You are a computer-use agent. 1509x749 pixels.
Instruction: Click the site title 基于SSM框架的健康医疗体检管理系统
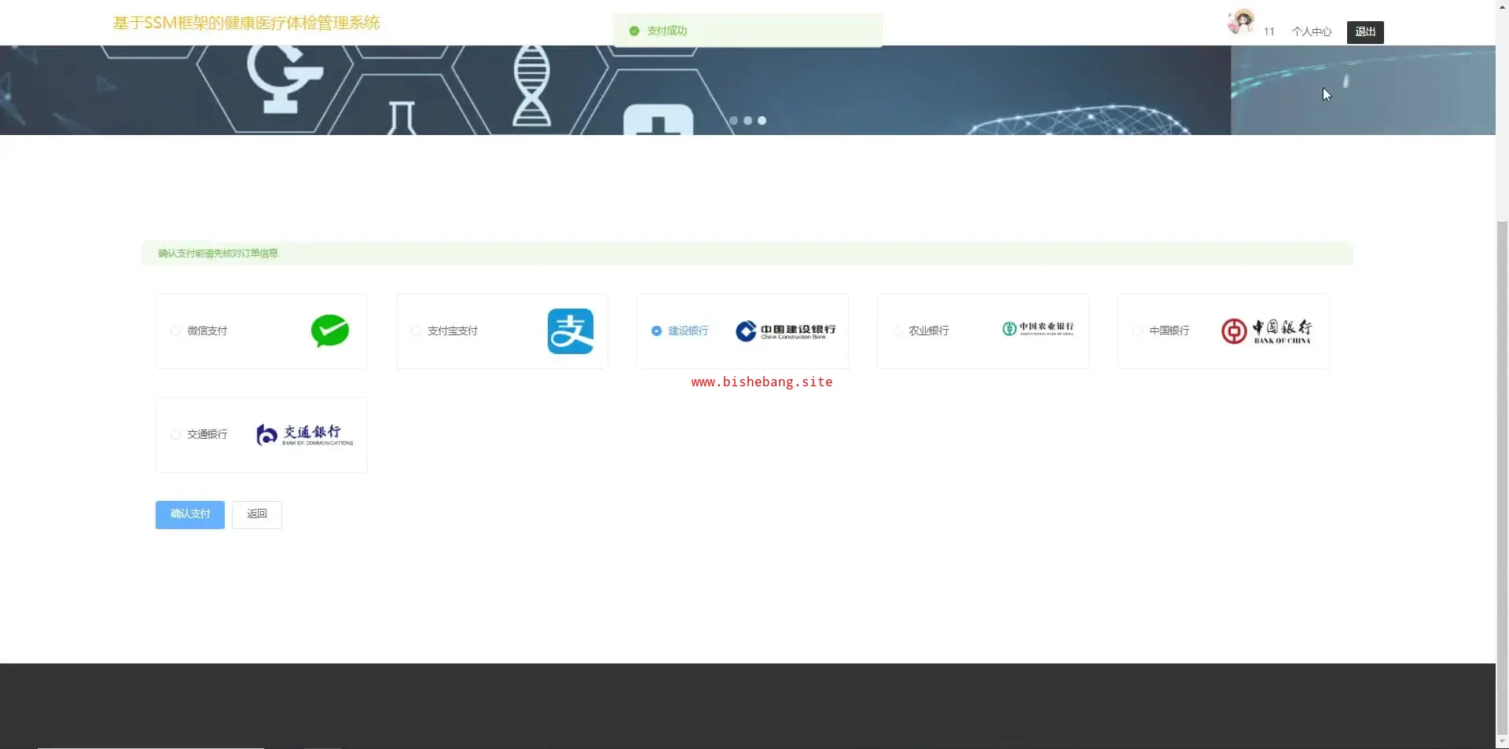pyautogui.click(x=246, y=23)
